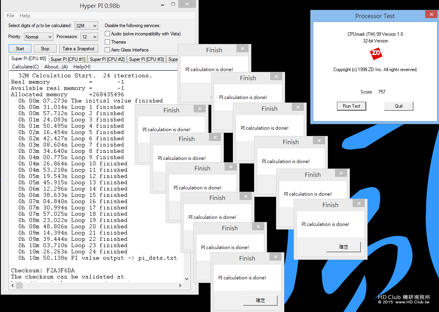This screenshot has height=312, width=439.
Task: Click Quit in Processor Test window
Action: pos(399,106)
